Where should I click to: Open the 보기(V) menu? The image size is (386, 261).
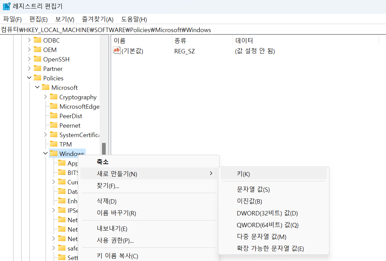pos(65,19)
